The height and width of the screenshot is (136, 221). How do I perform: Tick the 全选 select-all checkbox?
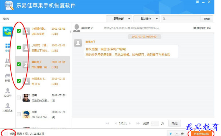click(6, 133)
